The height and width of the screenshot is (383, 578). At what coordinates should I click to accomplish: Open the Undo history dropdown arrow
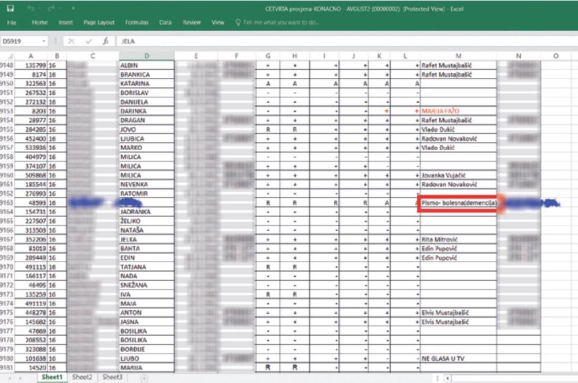40,9
